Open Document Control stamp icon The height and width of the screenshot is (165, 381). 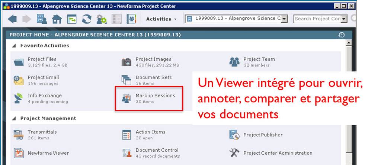point(127,153)
